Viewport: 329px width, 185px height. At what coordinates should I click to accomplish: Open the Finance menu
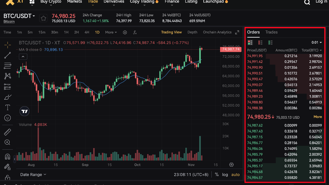click(x=172, y=2)
